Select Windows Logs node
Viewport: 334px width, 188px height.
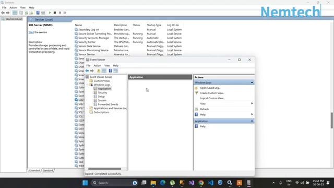coord(102,85)
